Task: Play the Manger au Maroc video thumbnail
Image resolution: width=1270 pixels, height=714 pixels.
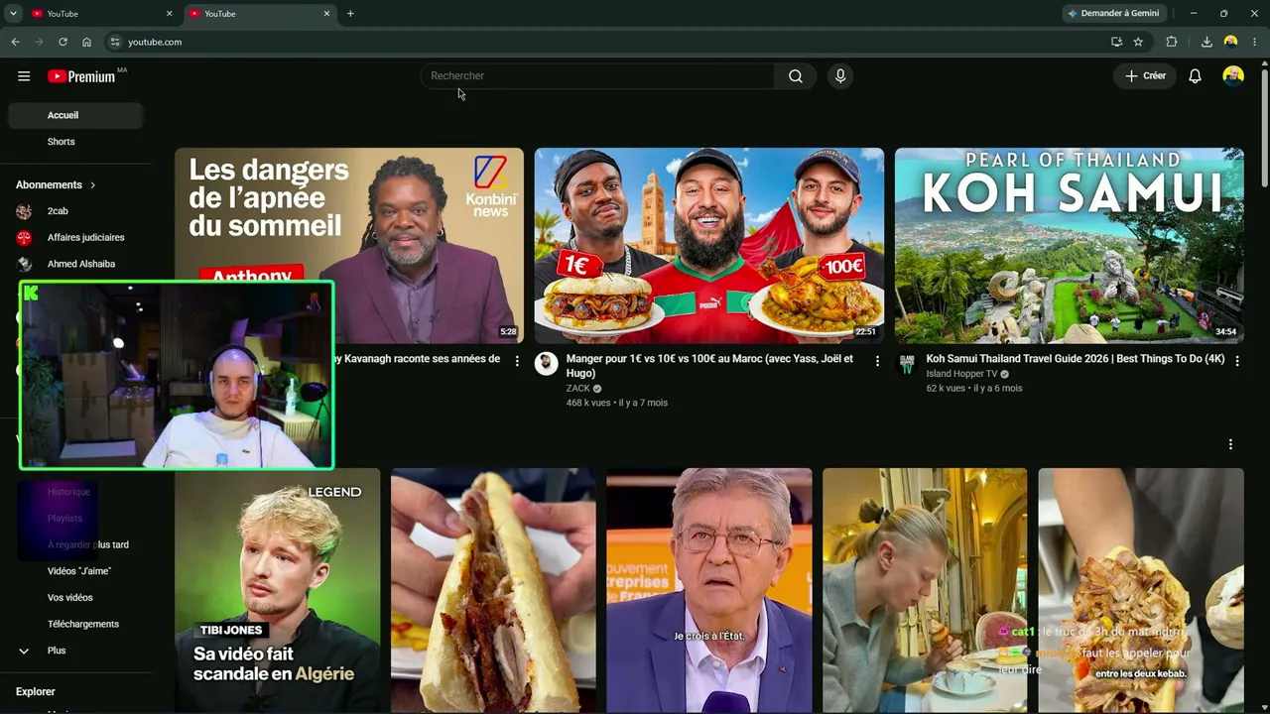Action: pos(709,246)
